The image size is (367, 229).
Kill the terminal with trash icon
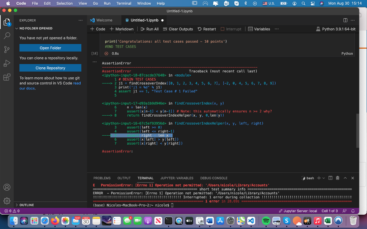[338, 178]
